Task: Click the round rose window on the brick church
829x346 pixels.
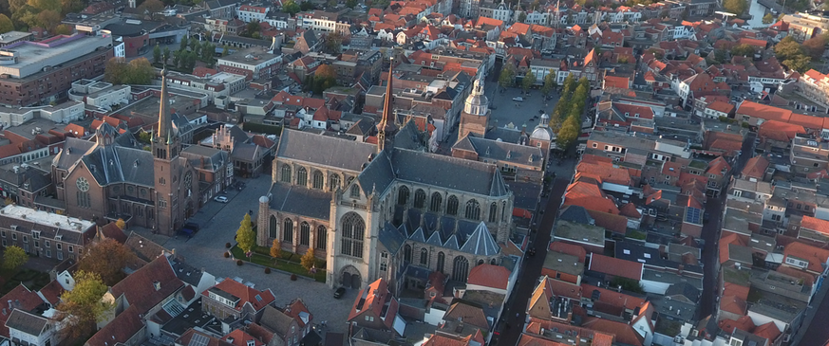Action: (83, 184)
